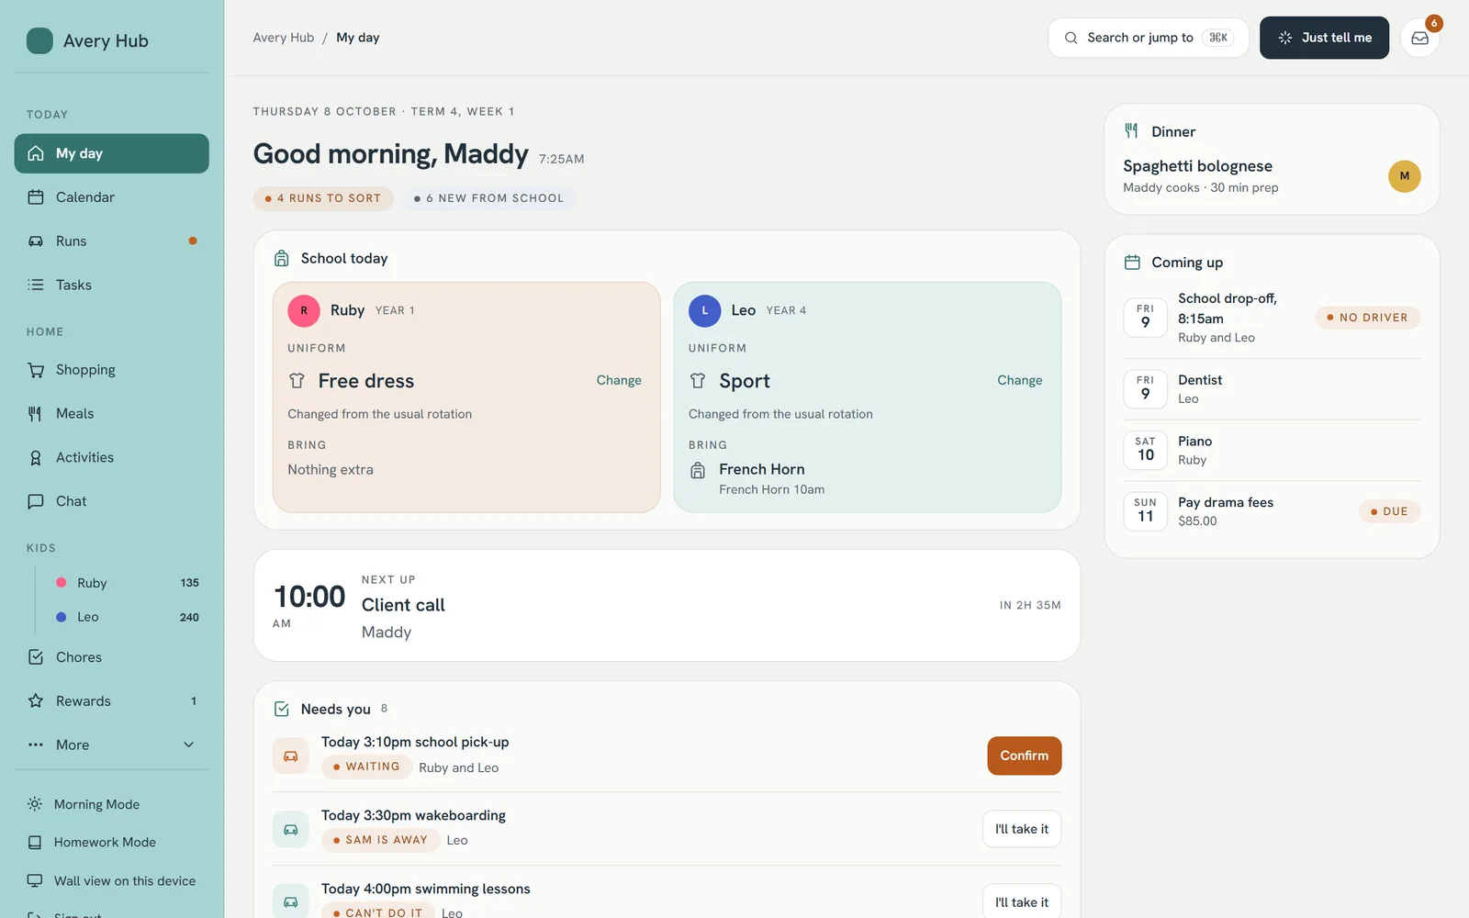
Task: Change Leo's uniform
Action: tap(1020, 381)
